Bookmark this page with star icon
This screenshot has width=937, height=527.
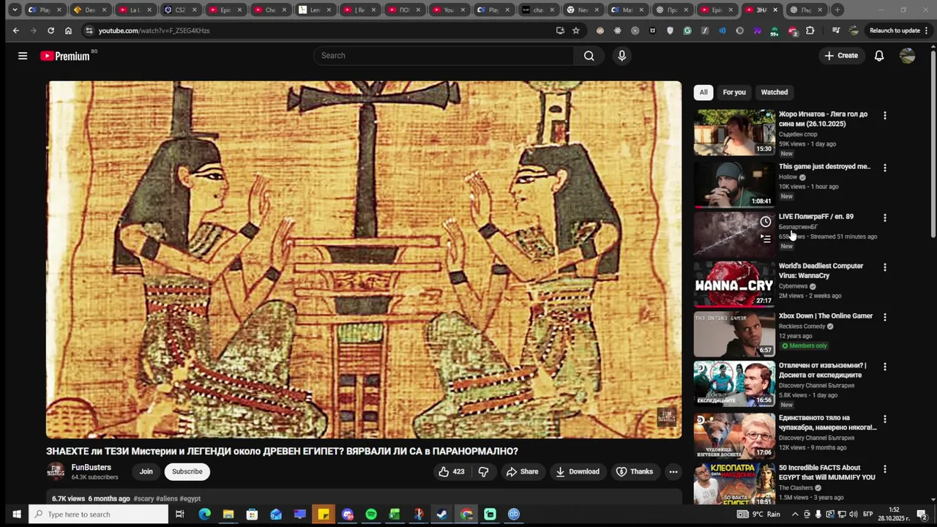point(576,31)
